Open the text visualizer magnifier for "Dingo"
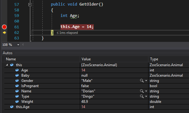 click(x=142, y=96)
